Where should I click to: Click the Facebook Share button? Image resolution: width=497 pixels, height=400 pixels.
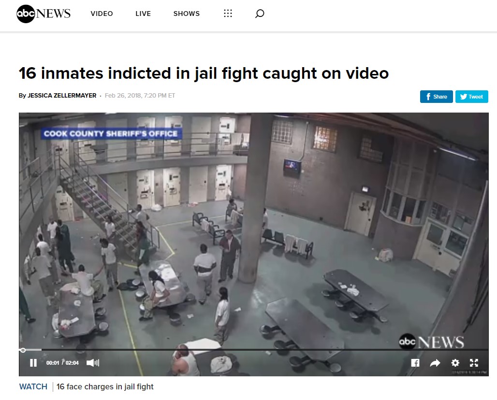(437, 97)
